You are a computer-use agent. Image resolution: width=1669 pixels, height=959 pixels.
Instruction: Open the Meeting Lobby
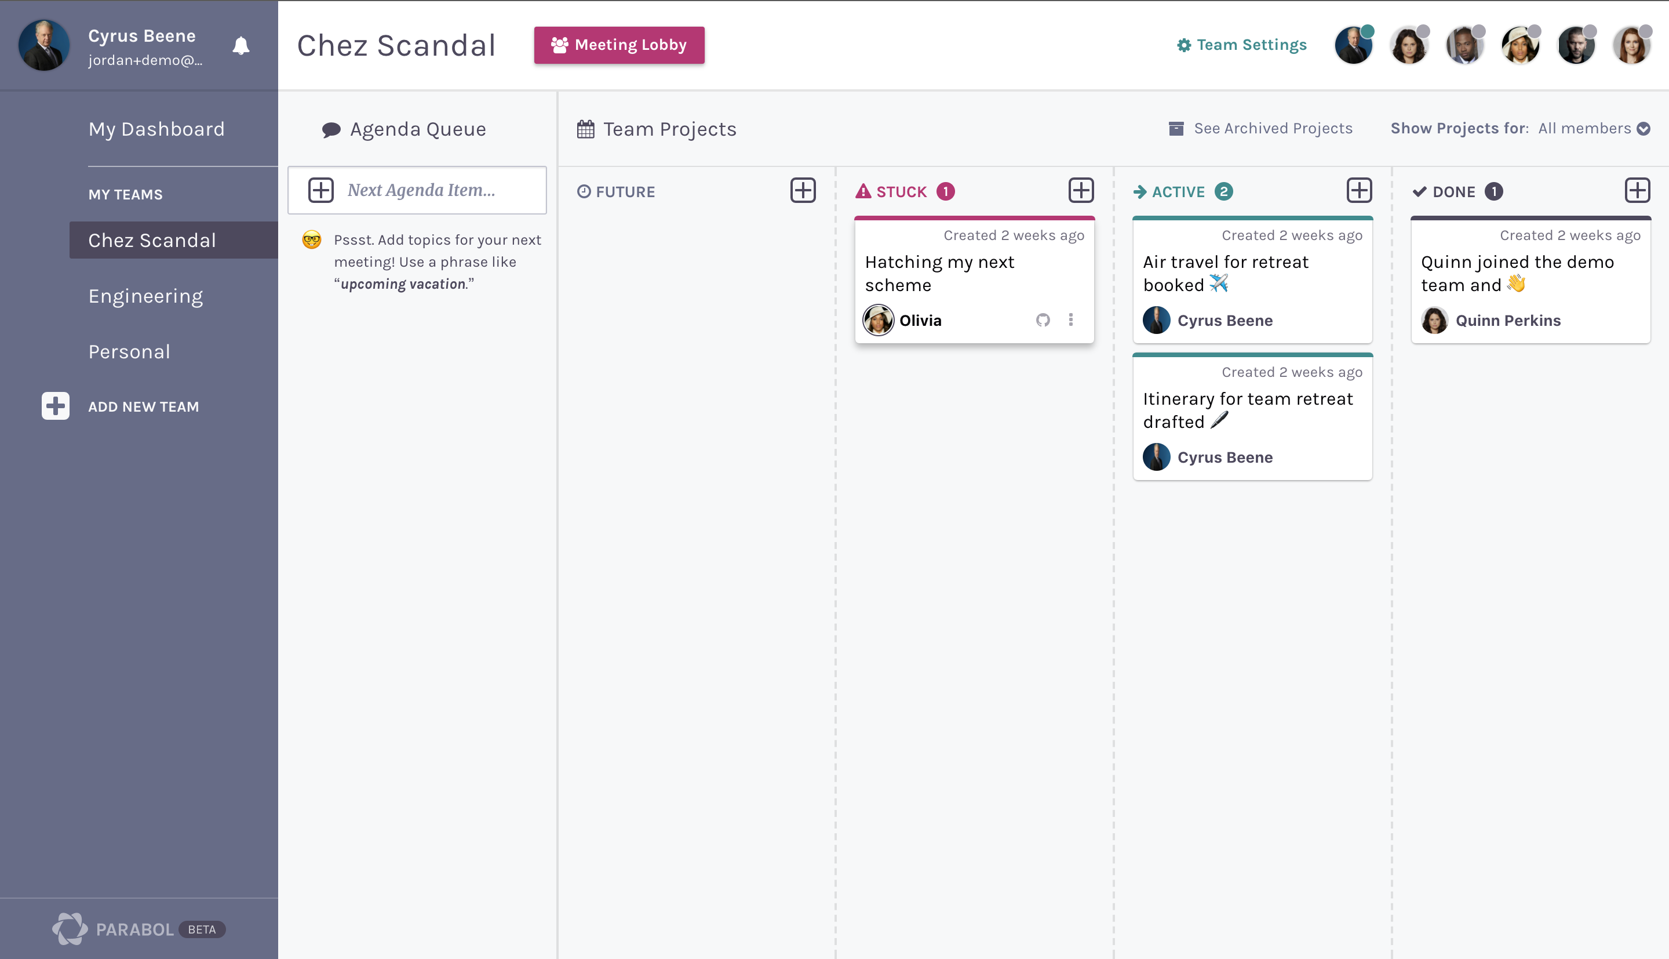coord(619,45)
